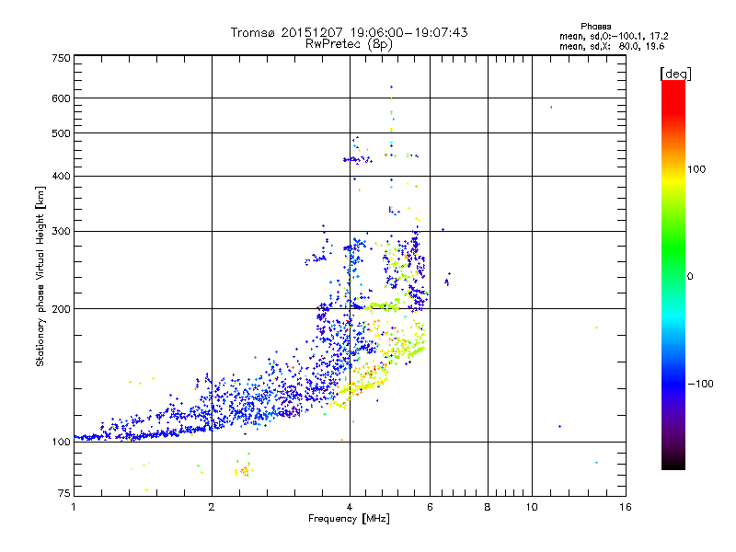Click the 'Stationary phase Virtual Height [km]' axis label
The image size is (736, 552).
pos(40,276)
